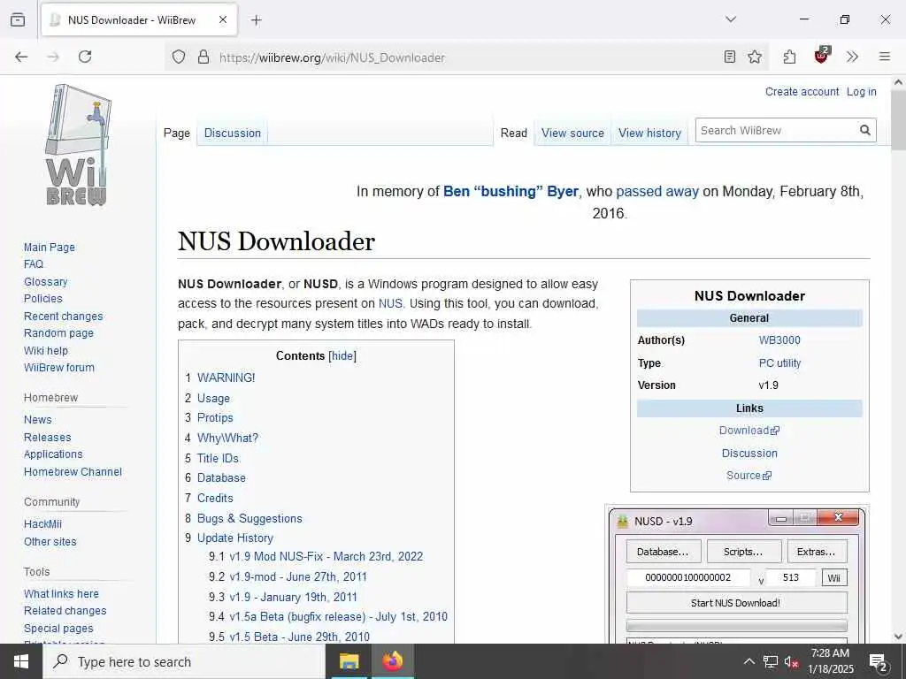Open FAQ sidebar link
The image size is (906, 679).
point(34,263)
